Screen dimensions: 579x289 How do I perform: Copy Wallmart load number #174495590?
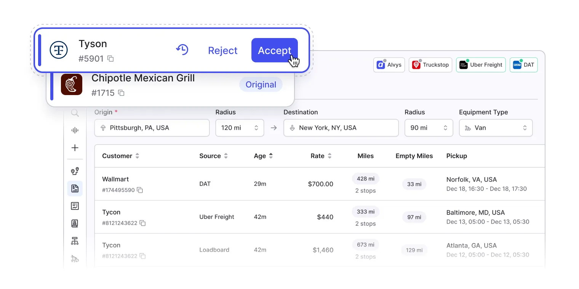pyautogui.click(x=140, y=190)
